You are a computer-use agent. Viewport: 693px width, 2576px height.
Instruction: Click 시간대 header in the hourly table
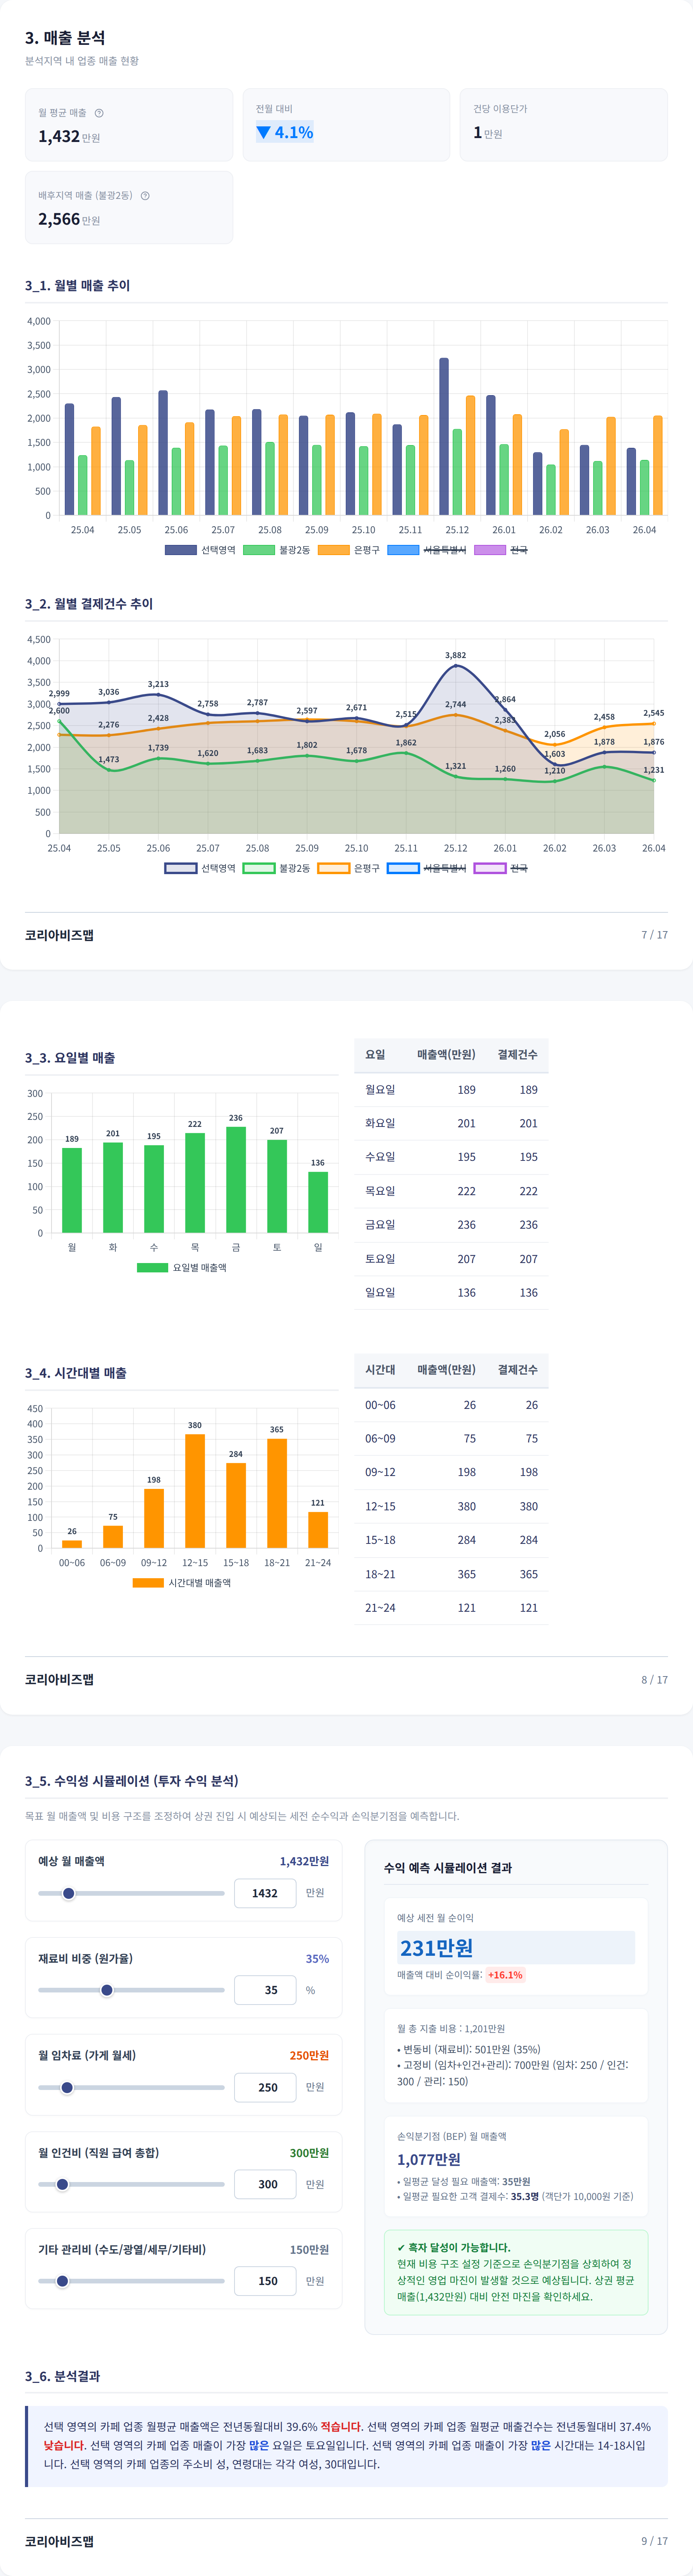(380, 1369)
